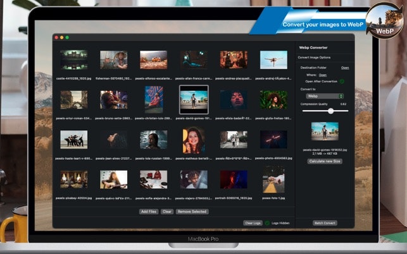Viewport: 407px width, 254px height.
Task: Toggle the Logs Hidden checkbox
Action: [267, 223]
